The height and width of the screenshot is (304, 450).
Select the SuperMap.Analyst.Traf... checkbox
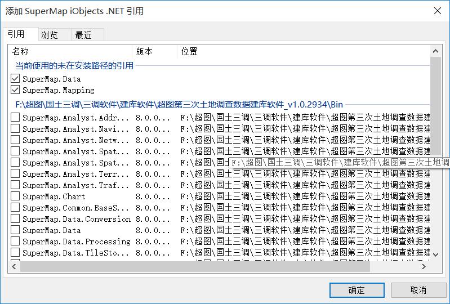tap(15, 185)
